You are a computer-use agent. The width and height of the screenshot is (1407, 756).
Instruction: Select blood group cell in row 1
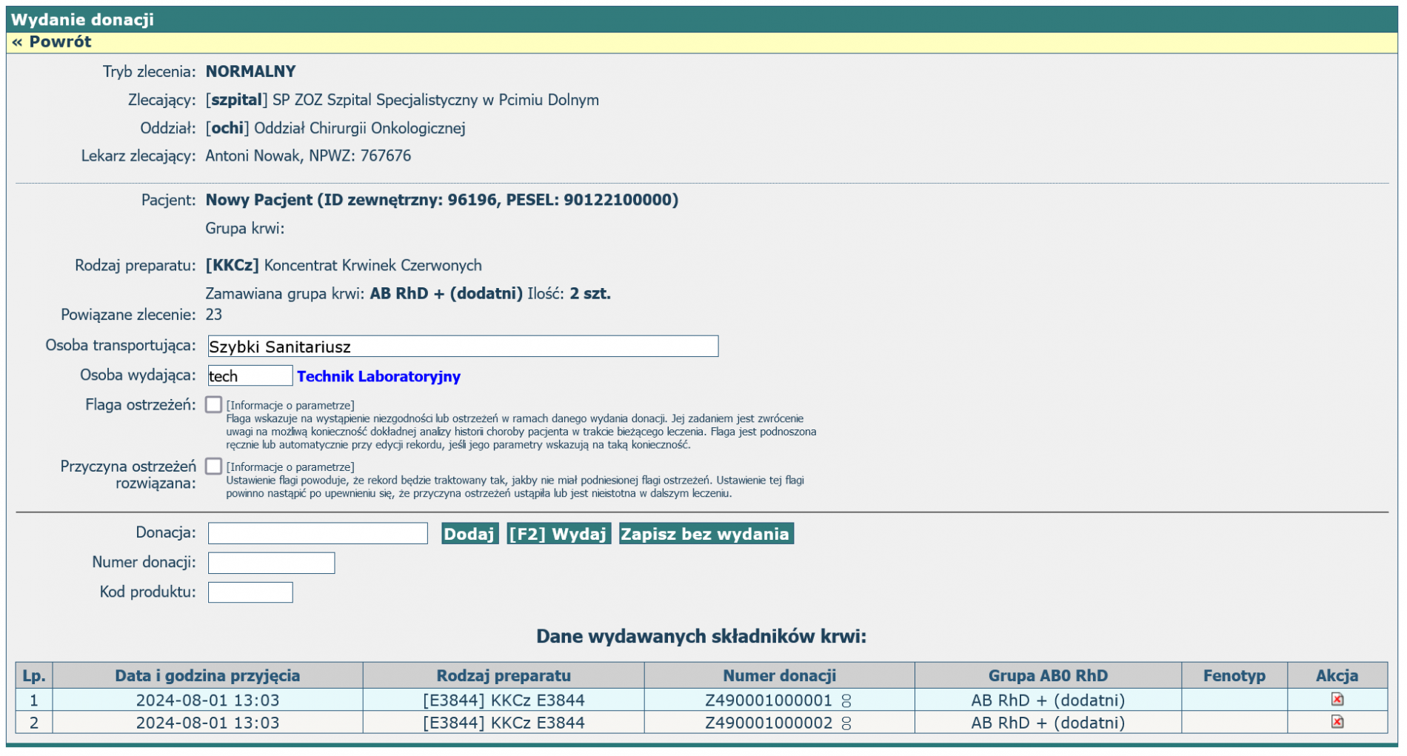[x=1048, y=700]
